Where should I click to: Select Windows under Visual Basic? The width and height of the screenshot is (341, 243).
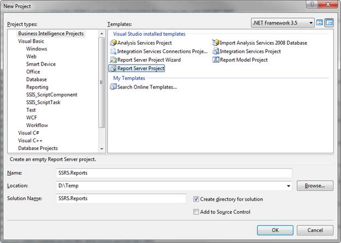point(37,49)
